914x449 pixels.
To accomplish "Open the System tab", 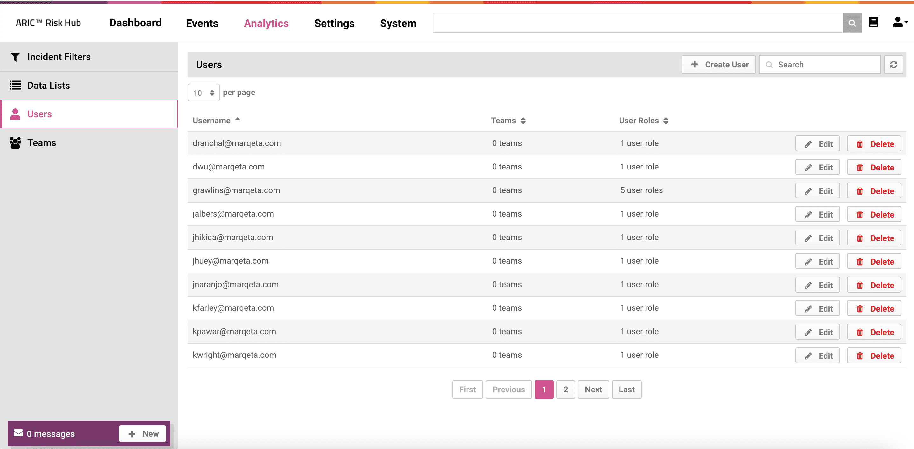I will coord(398,24).
